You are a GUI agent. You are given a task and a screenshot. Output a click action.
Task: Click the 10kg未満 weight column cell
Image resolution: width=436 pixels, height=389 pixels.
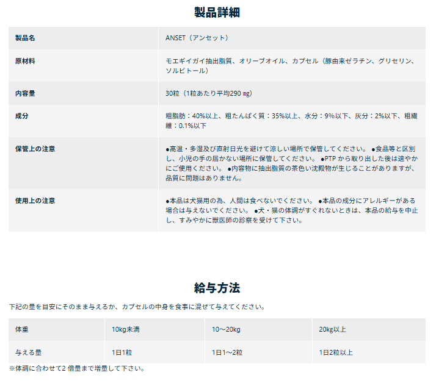[126, 330]
